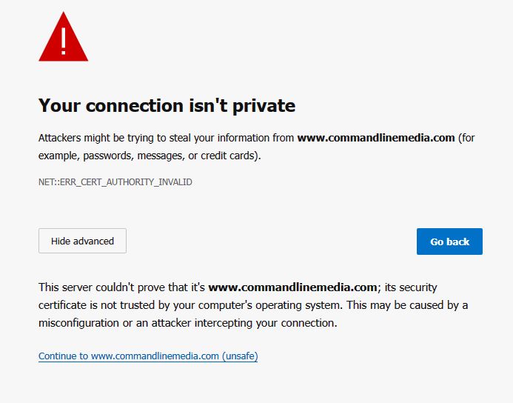Open the Continue to www.commandlinemedia.com (unsafe) link
Image resolution: width=513 pixels, height=403 pixels.
[147, 356]
